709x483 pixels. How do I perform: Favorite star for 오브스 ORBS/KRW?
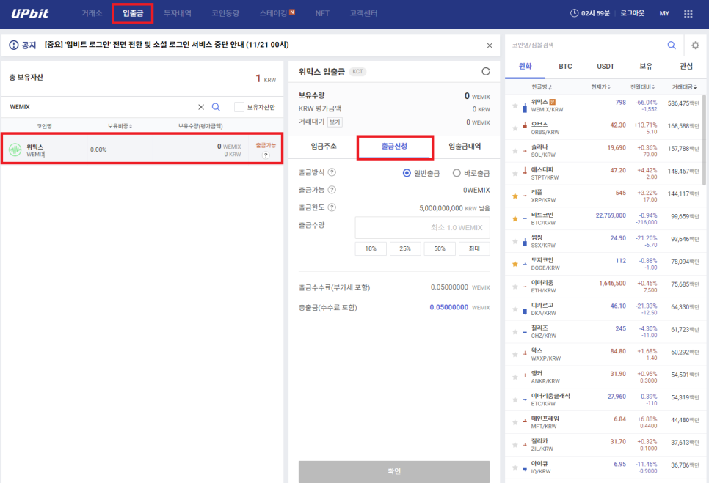pos(515,128)
